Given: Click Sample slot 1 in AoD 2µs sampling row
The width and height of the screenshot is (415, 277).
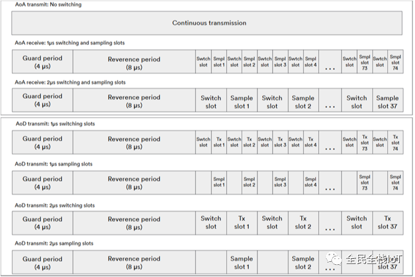Looking at the screenshot, I should 241,262.
